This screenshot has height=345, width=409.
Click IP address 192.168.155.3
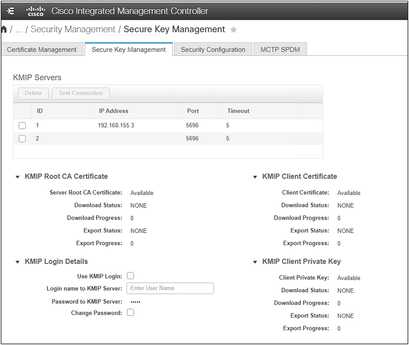click(116, 125)
